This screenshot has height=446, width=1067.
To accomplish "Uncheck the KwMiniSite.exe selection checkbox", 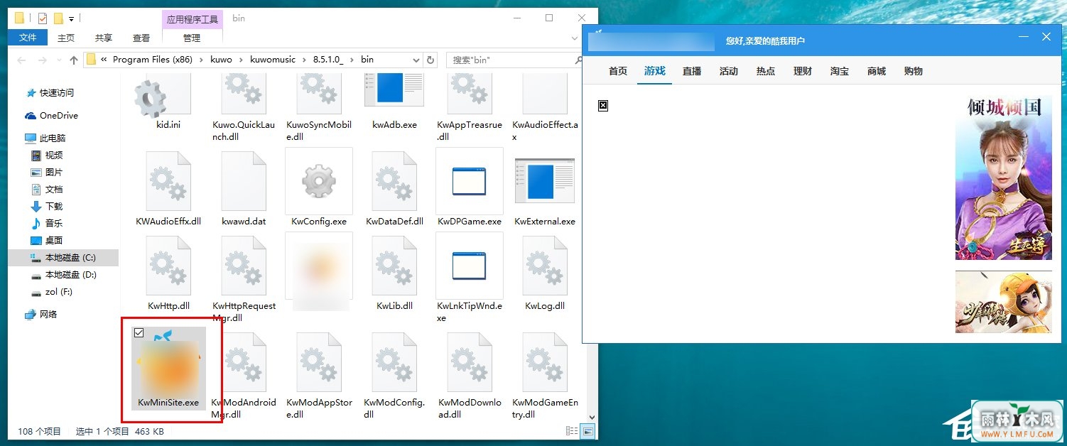I will pos(139,332).
